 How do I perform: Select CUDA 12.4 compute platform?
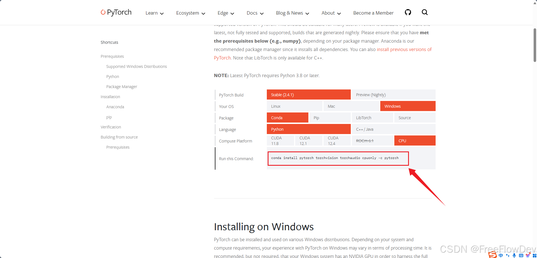(337, 140)
